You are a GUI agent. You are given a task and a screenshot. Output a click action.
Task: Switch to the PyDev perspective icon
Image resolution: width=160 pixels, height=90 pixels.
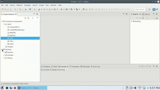tap(157, 9)
